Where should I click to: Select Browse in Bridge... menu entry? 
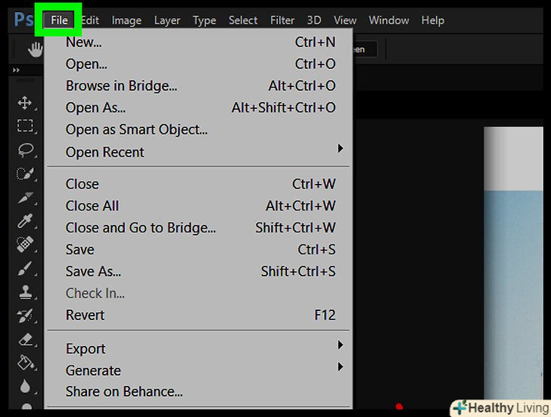click(x=121, y=86)
